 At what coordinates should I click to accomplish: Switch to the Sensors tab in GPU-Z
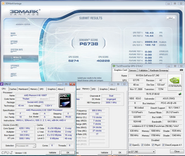[133, 70]
